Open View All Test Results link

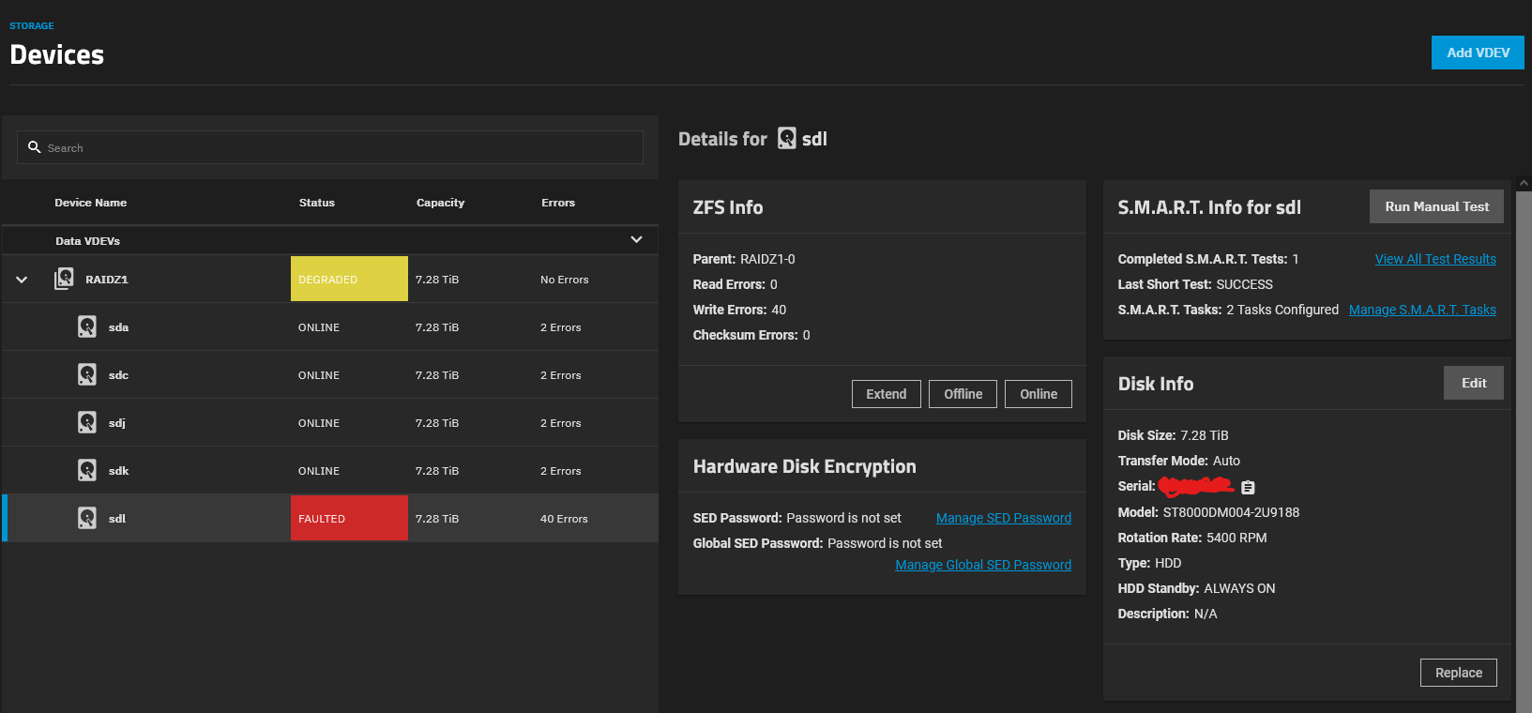tap(1435, 259)
